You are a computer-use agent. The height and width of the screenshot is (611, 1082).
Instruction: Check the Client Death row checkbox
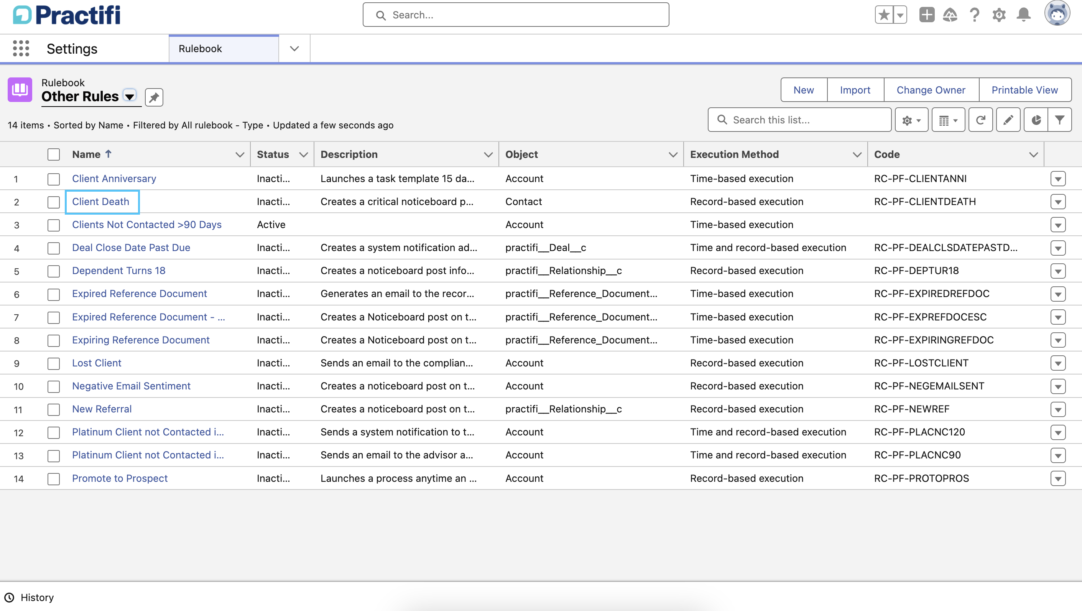(x=54, y=202)
